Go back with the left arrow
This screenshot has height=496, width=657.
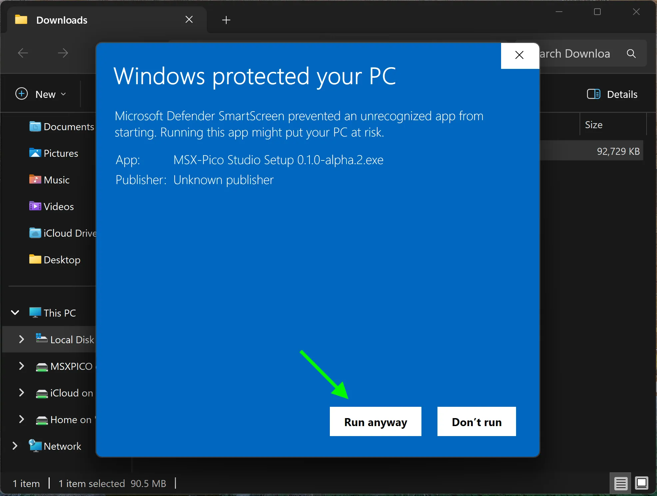(23, 53)
